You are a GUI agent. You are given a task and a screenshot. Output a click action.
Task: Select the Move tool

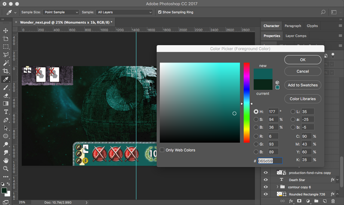[x=6, y=30]
